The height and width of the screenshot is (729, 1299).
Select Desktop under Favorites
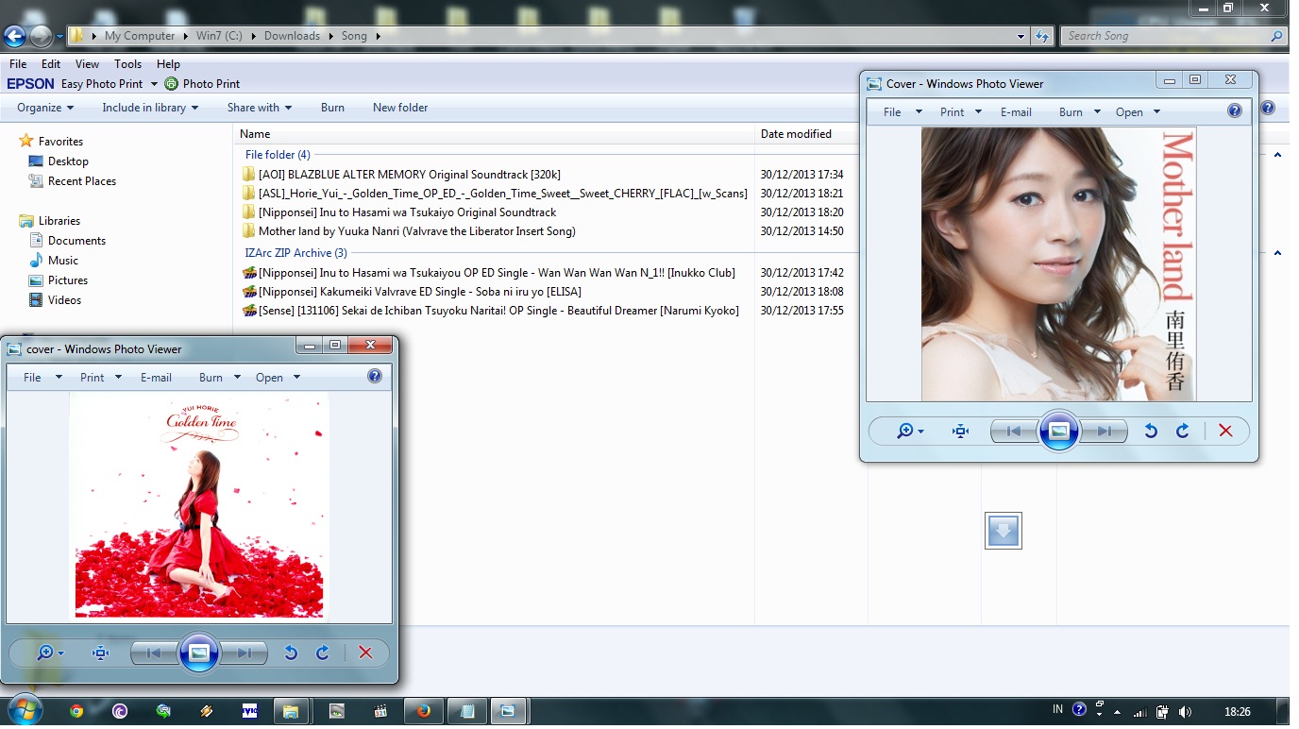point(68,161)
